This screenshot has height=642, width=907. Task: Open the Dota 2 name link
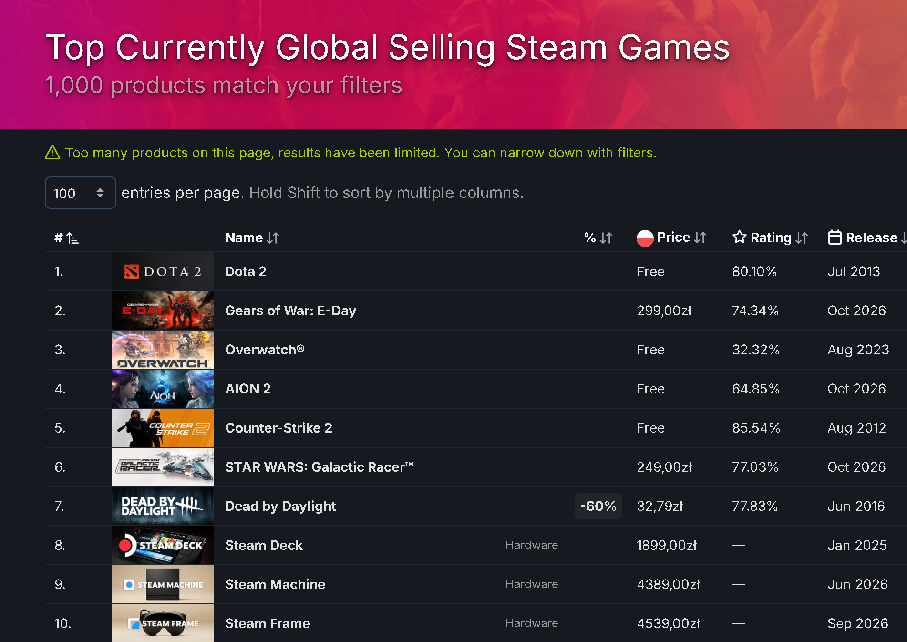(x=246, y=271)
